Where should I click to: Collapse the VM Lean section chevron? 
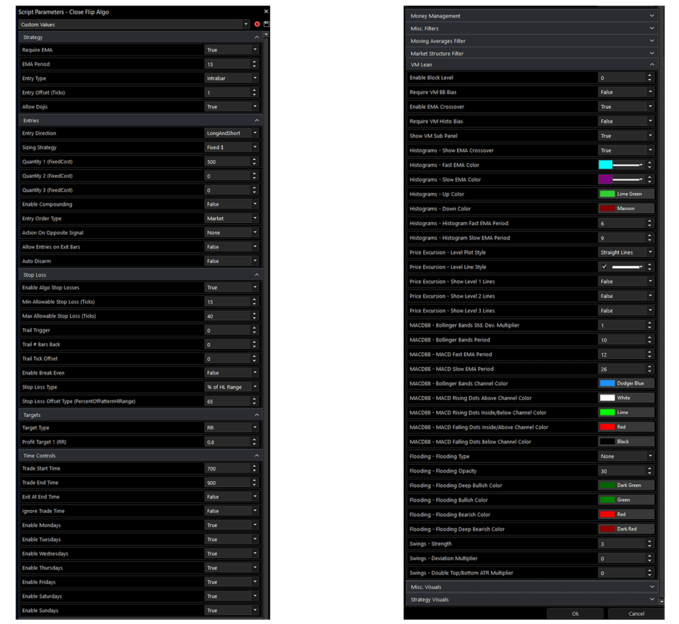coord(652,64)
